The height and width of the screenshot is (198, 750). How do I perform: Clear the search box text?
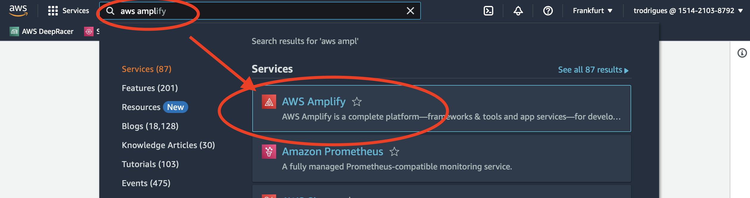pos(410,11)
